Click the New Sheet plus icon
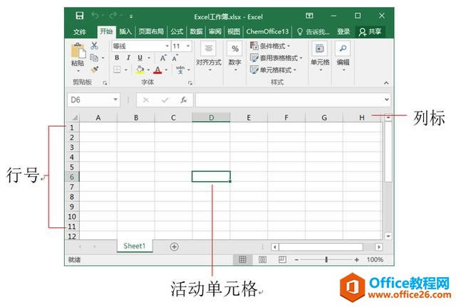 click(174, 247)
